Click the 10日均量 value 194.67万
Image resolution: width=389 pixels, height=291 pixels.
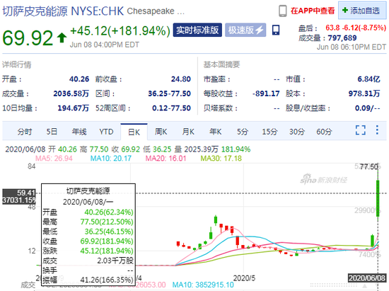73,108
